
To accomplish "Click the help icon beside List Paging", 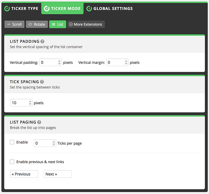I will pyautogui.click(x=39, y=122).
